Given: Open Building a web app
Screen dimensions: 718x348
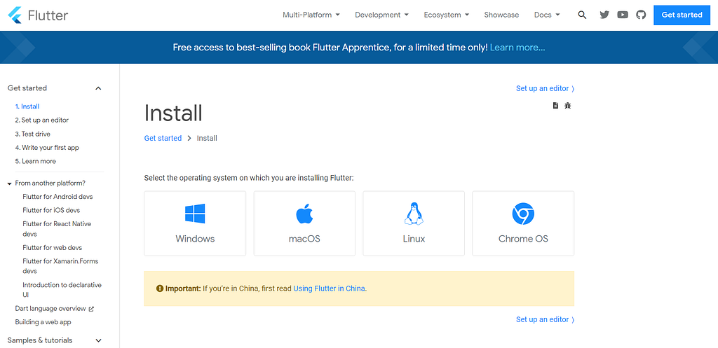Looking at the screenshot, I should click(x=43, y=322).
